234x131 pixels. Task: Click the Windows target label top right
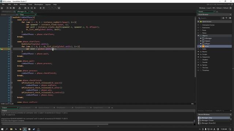(202, 8)
